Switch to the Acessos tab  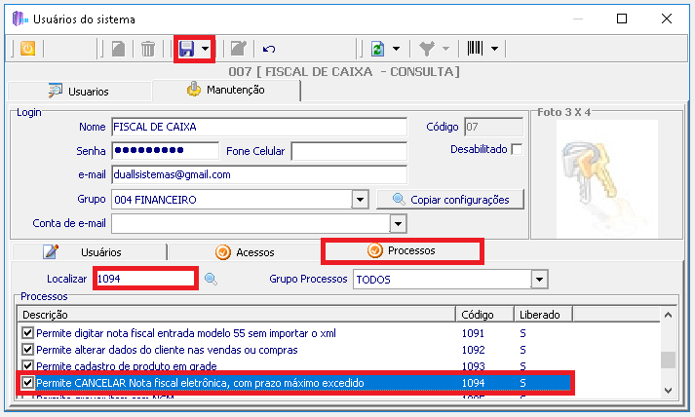click(x=245, y=252)
